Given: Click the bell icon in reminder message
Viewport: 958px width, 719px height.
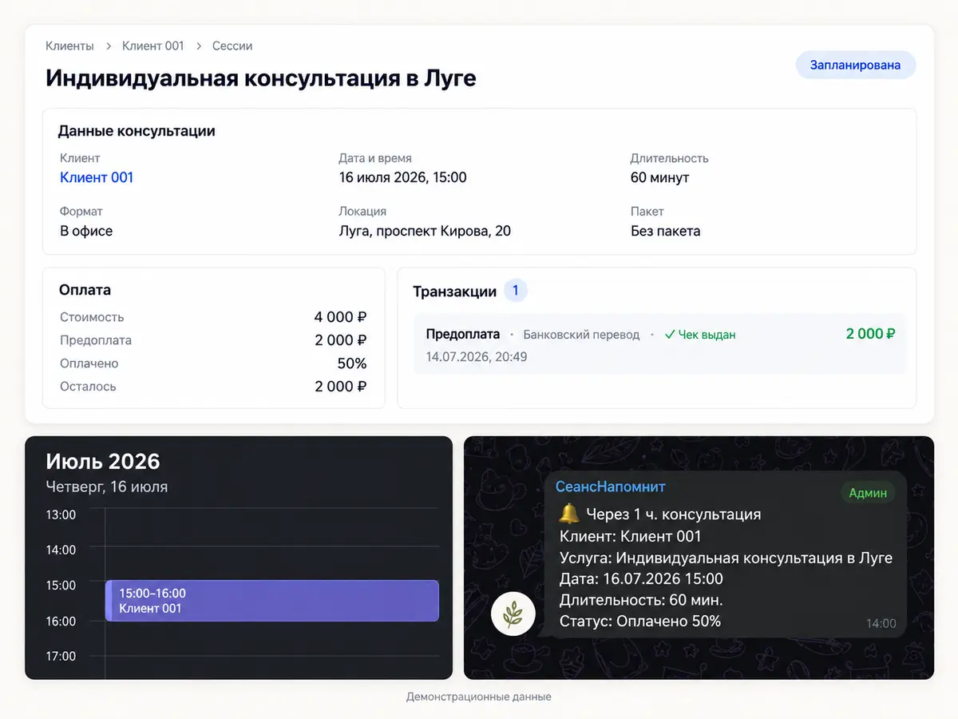Looking at the screenshot, I should (569, 514).
